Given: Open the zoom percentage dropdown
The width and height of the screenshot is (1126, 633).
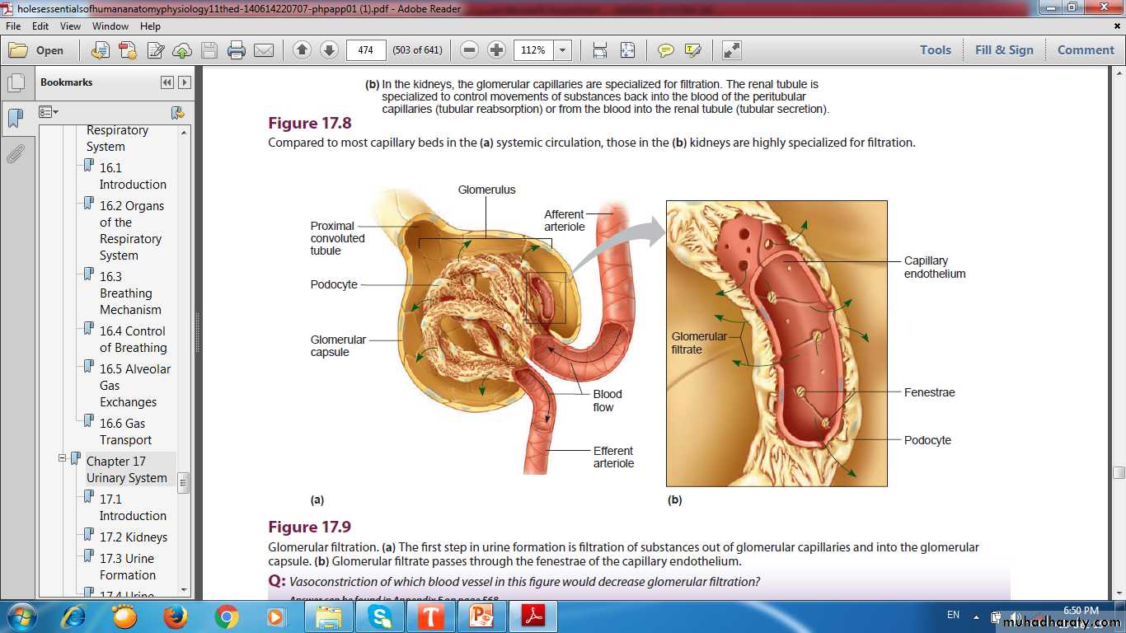Looking at the screenshot, I should (x=563, y=50).
